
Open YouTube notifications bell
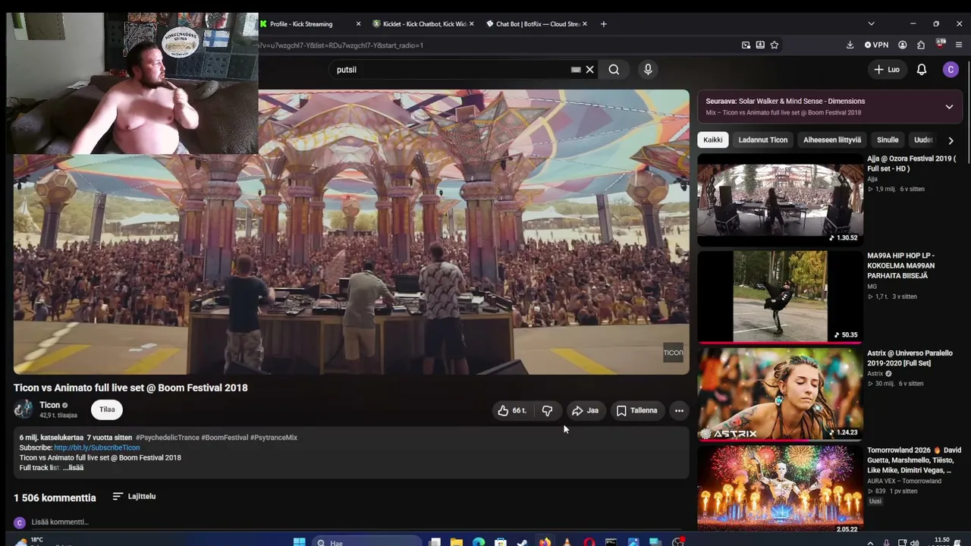(x=922, y=70)
